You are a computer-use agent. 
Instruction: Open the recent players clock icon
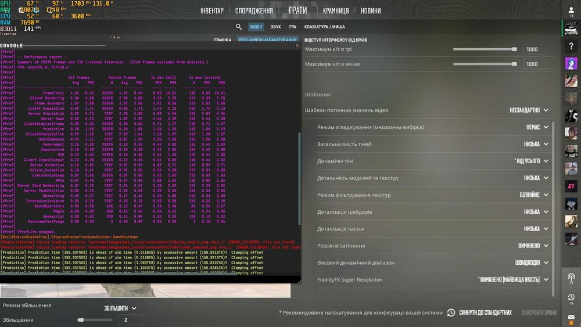click(x=571, y=297)
